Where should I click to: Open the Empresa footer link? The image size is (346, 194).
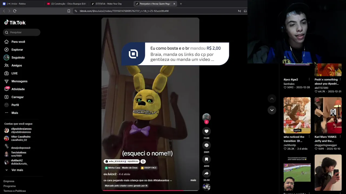coord(9,181)
